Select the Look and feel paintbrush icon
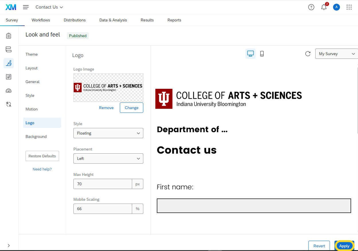Image resolution: width=358 pixels, height=251 pixels. (x=9, y=63)
